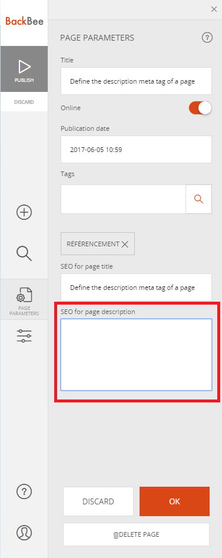Open sidebar help question mark icon
Viewport: 222px width, 558px height.
click(x=24, y=492)
